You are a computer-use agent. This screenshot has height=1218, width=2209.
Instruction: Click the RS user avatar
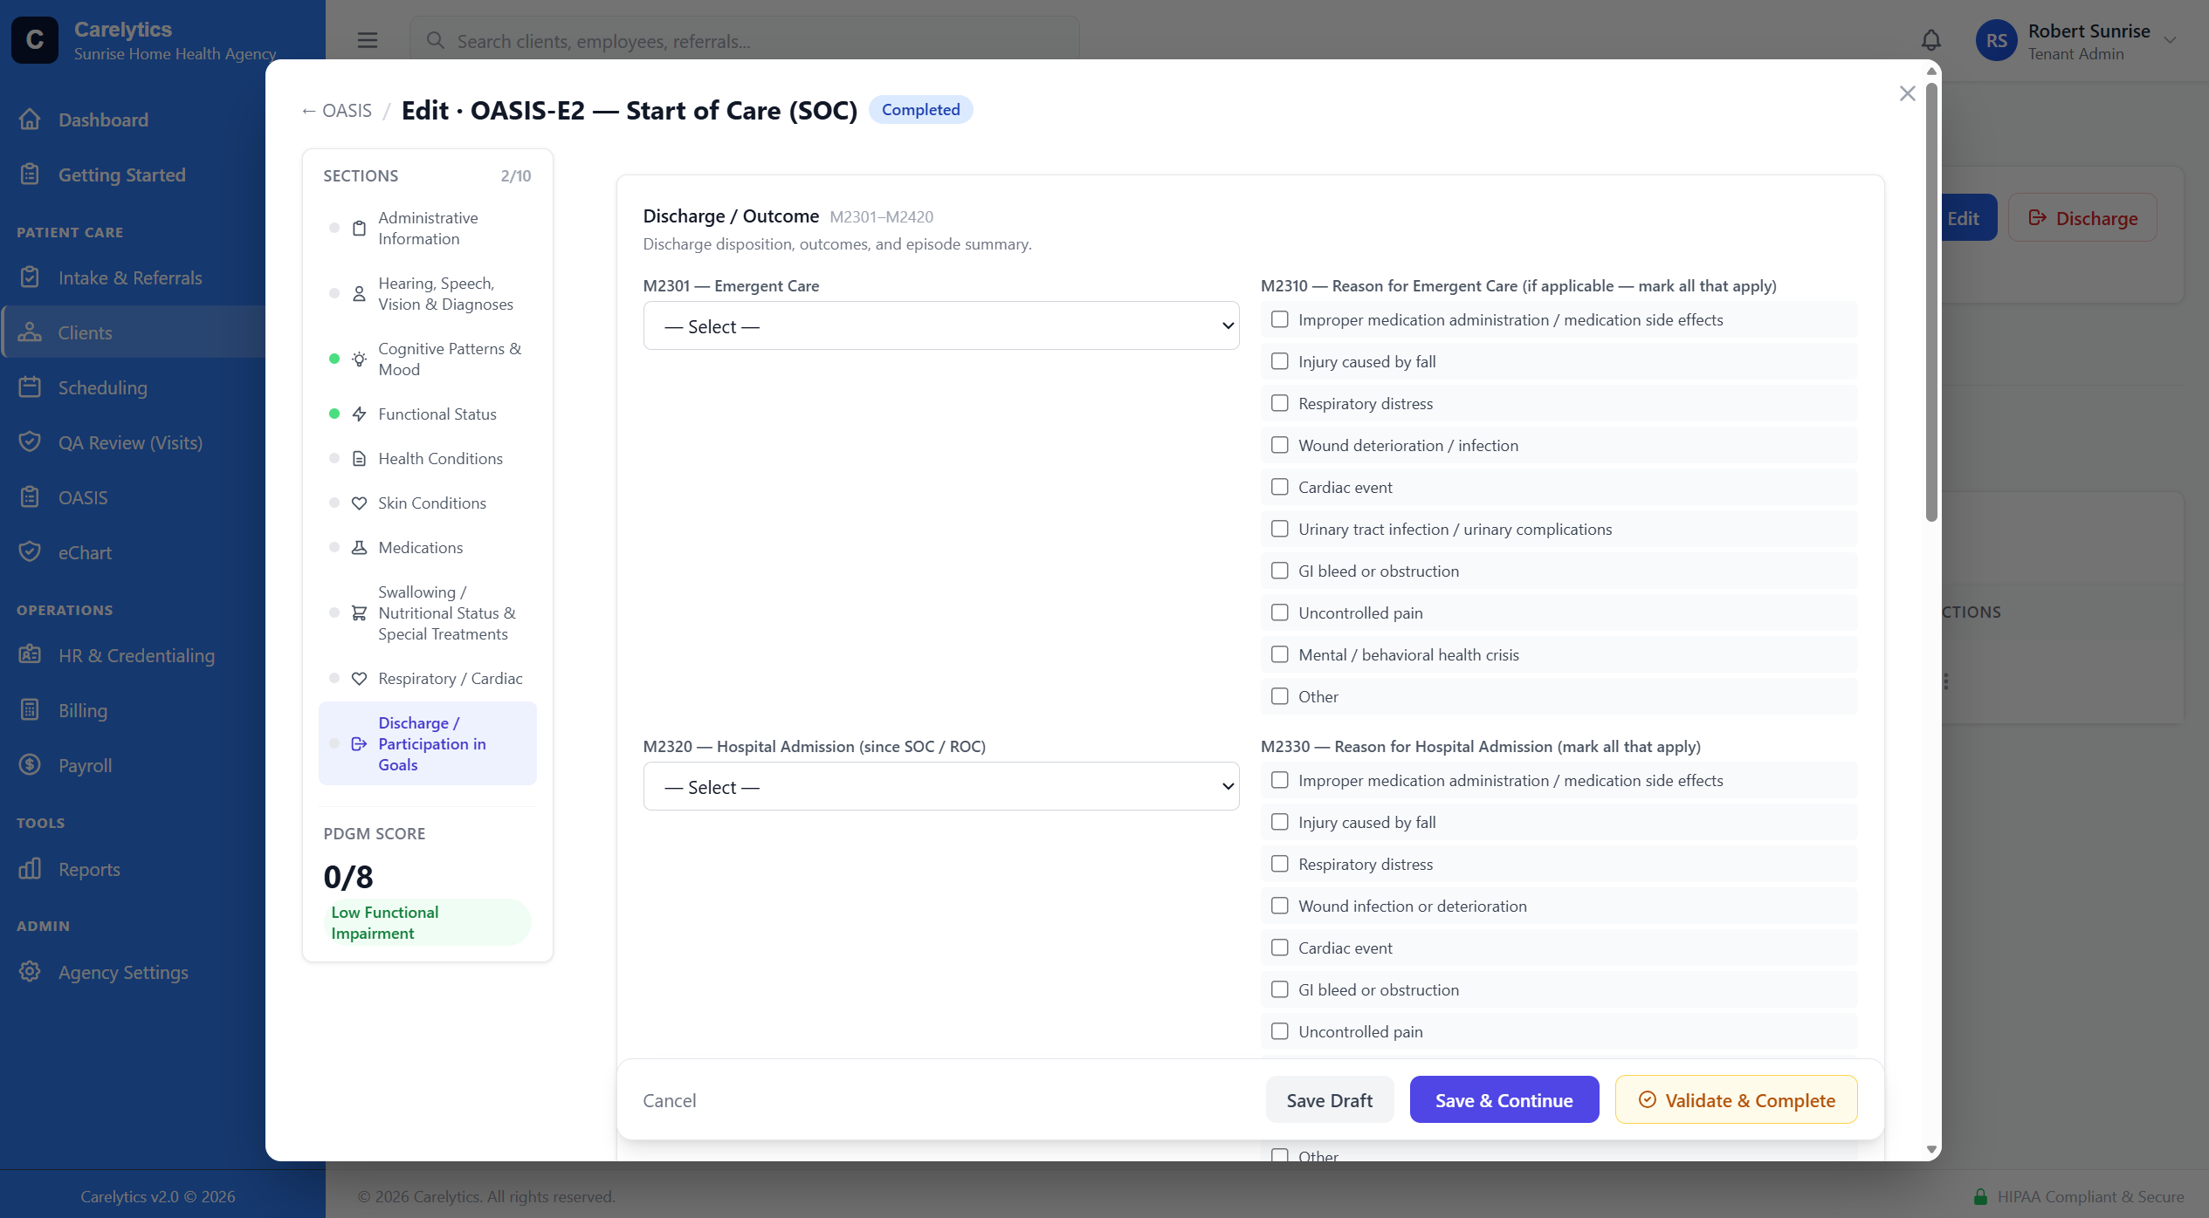click(x=1996, y=40)
